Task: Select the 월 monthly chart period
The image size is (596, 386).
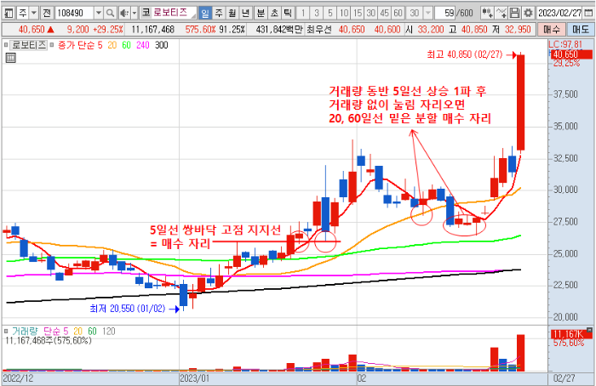Action: coord(232,14)
